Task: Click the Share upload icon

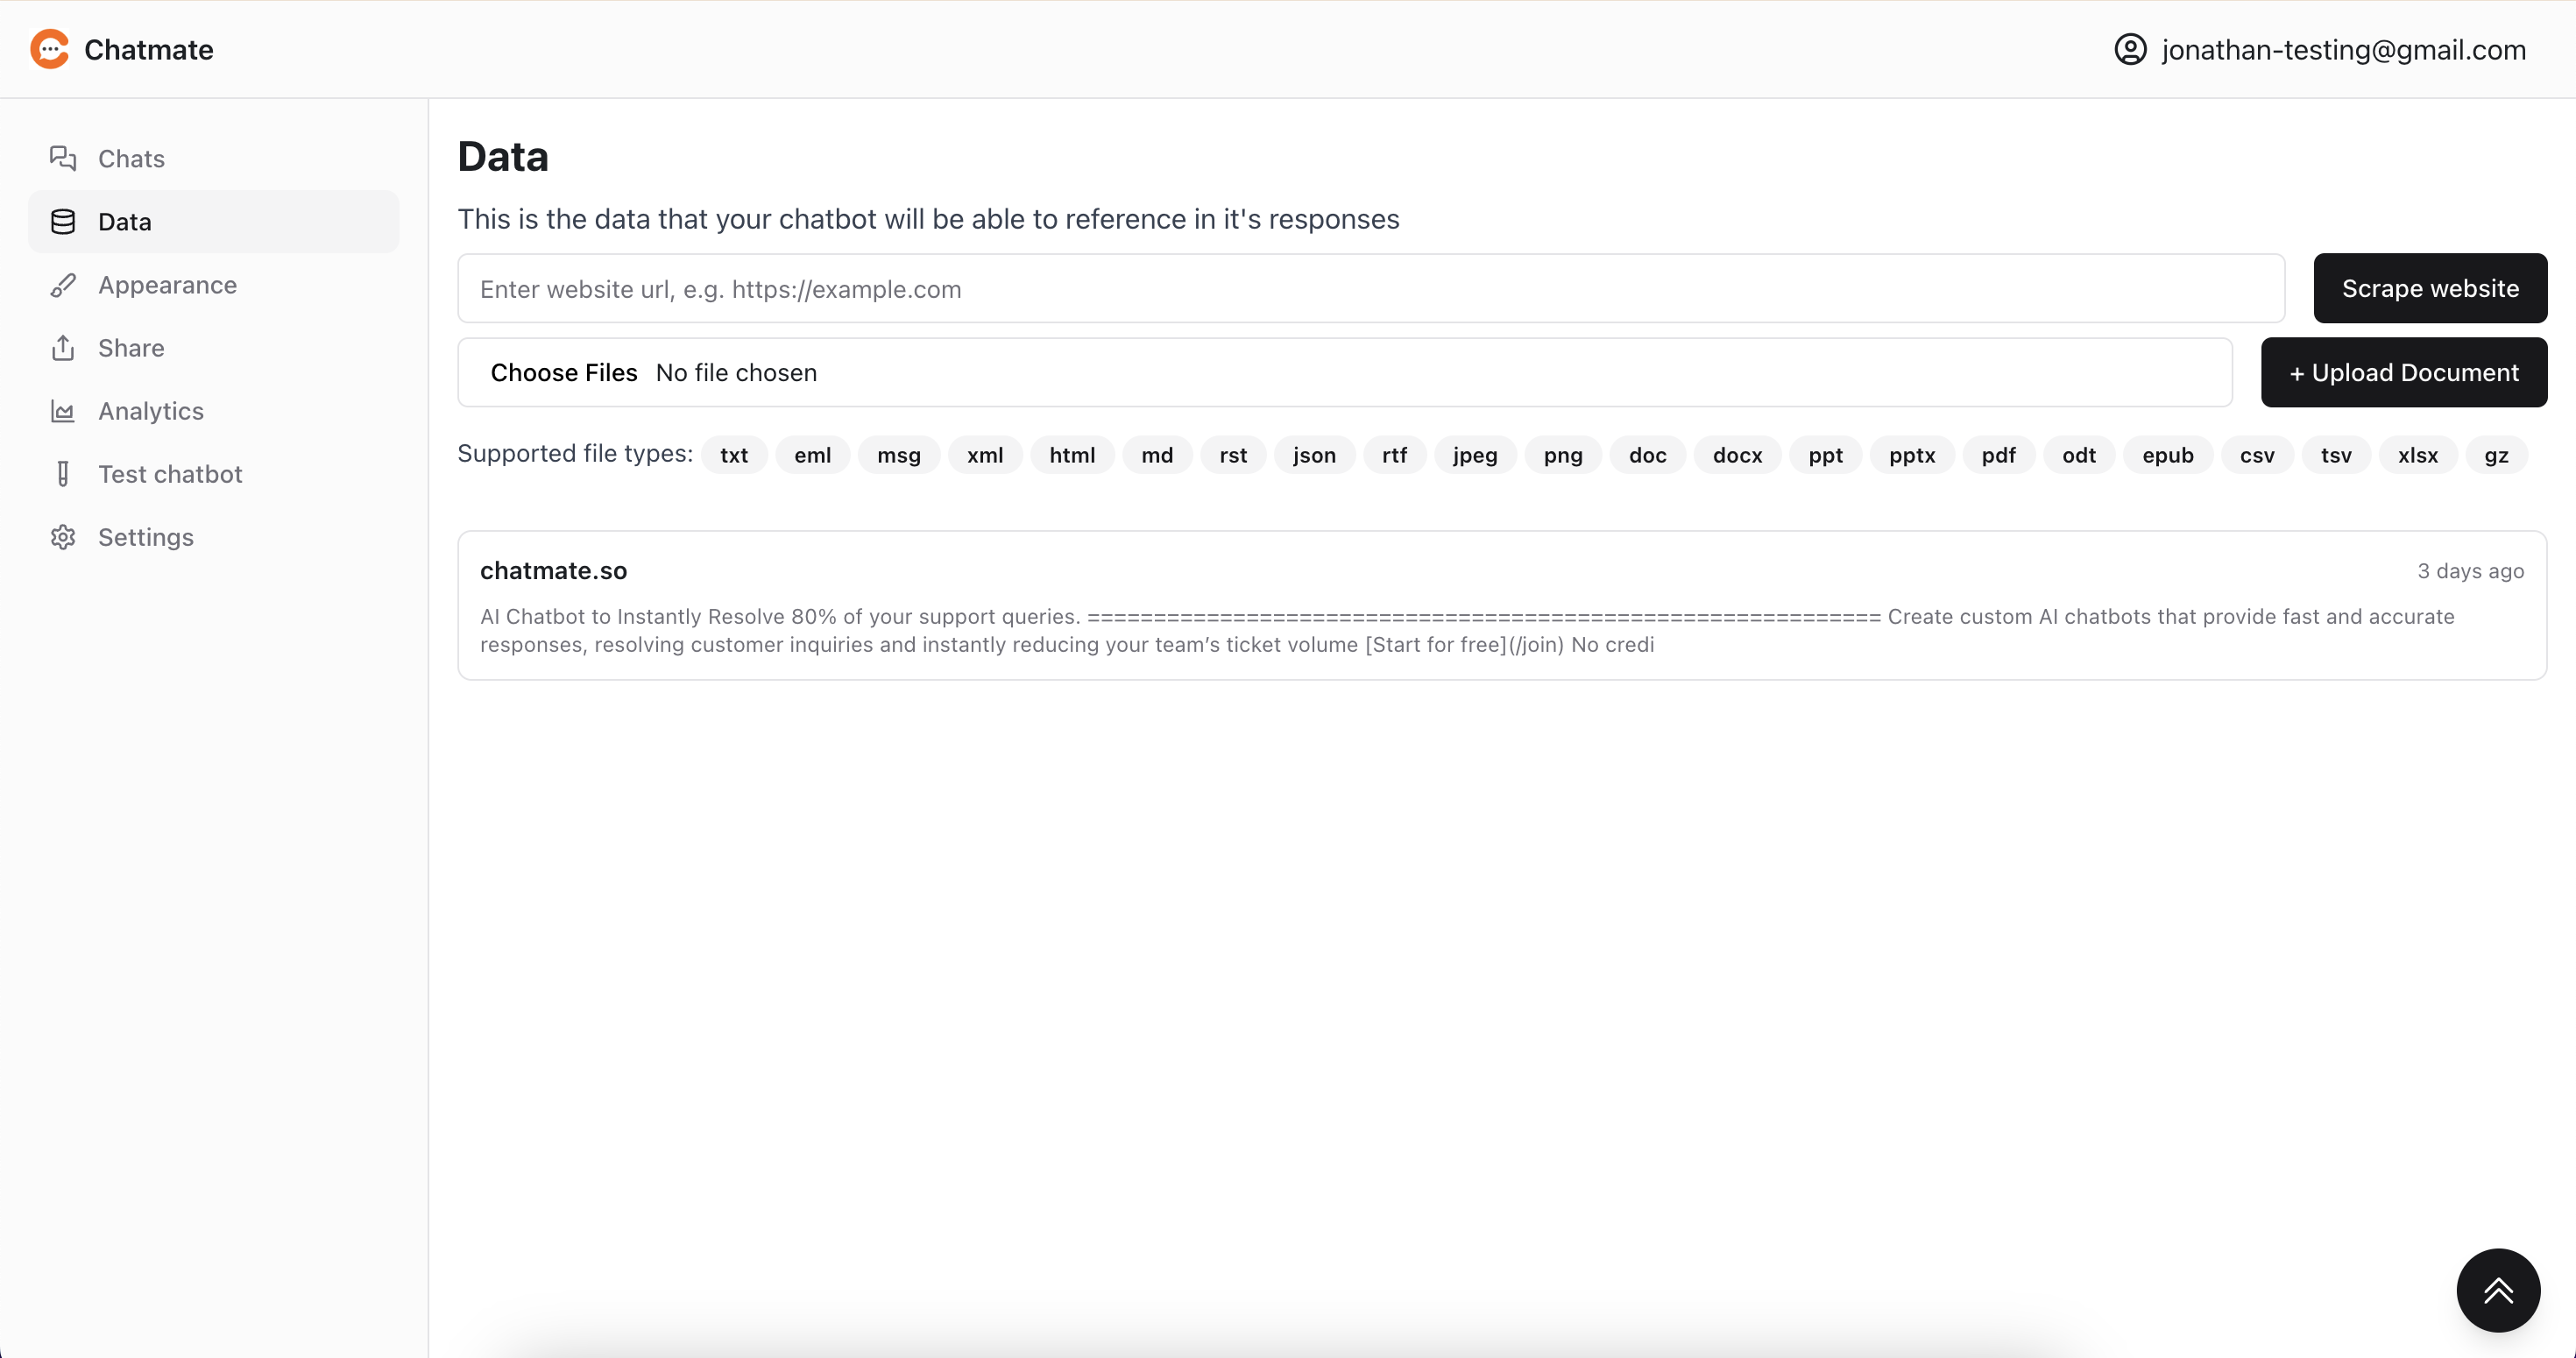Action: [x=63, y=348]
